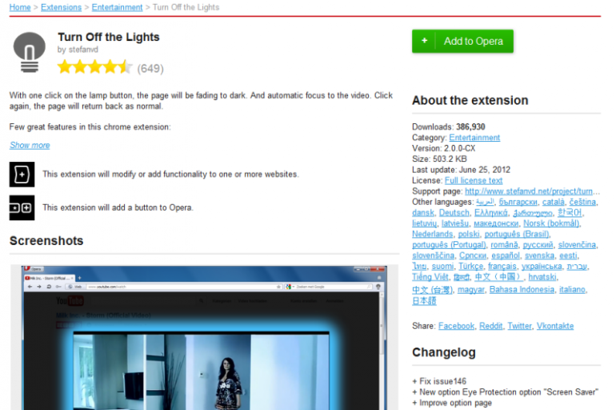This screenshot has height=410, width=616.
Task: Select Deutsch language link
Action: 454,213
